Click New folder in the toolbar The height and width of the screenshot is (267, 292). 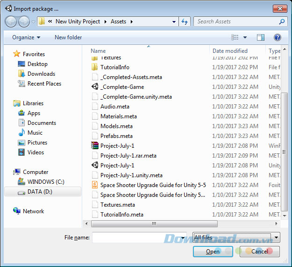[68, 37]
